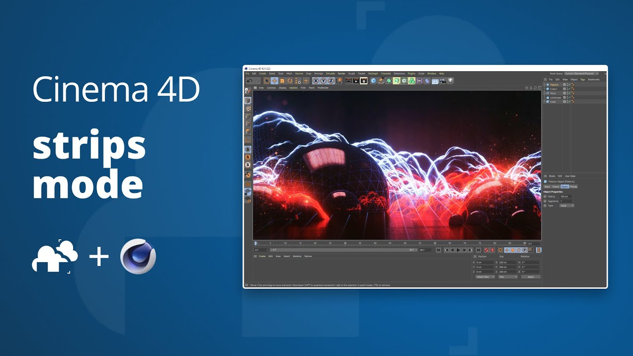Click the Spline Pen icon
This screenshot has height=356, width=633.
tap(381, 81)
